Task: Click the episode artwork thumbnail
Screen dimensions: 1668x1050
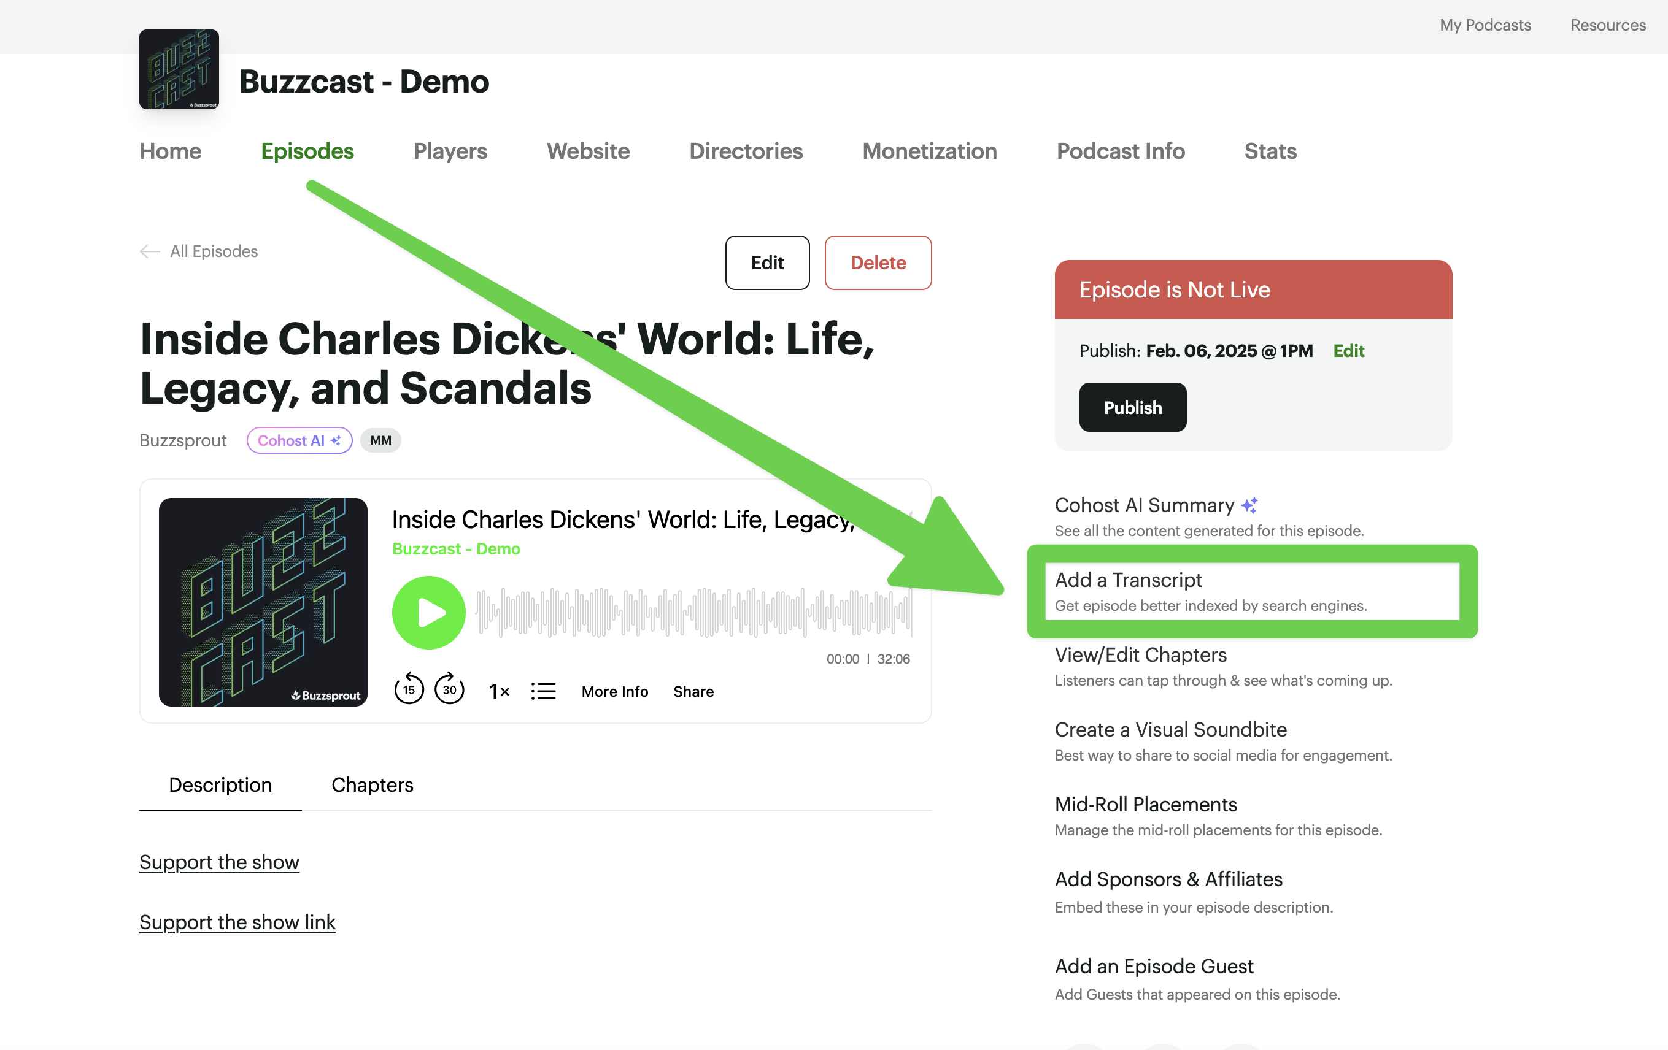Action: [x=263, y=602]
